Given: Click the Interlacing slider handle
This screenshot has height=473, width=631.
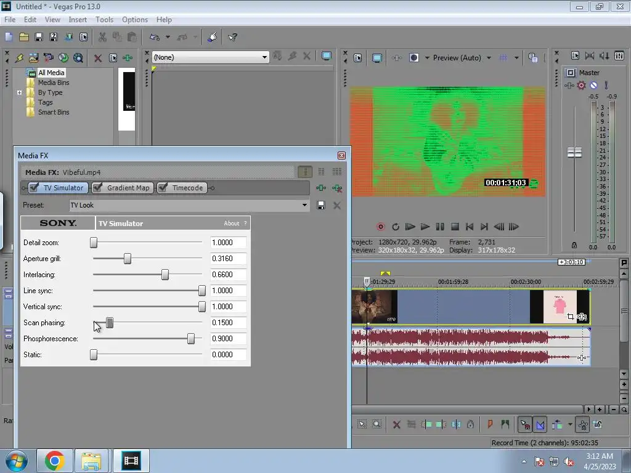Looking at the screenshot, I should (165, 275).
